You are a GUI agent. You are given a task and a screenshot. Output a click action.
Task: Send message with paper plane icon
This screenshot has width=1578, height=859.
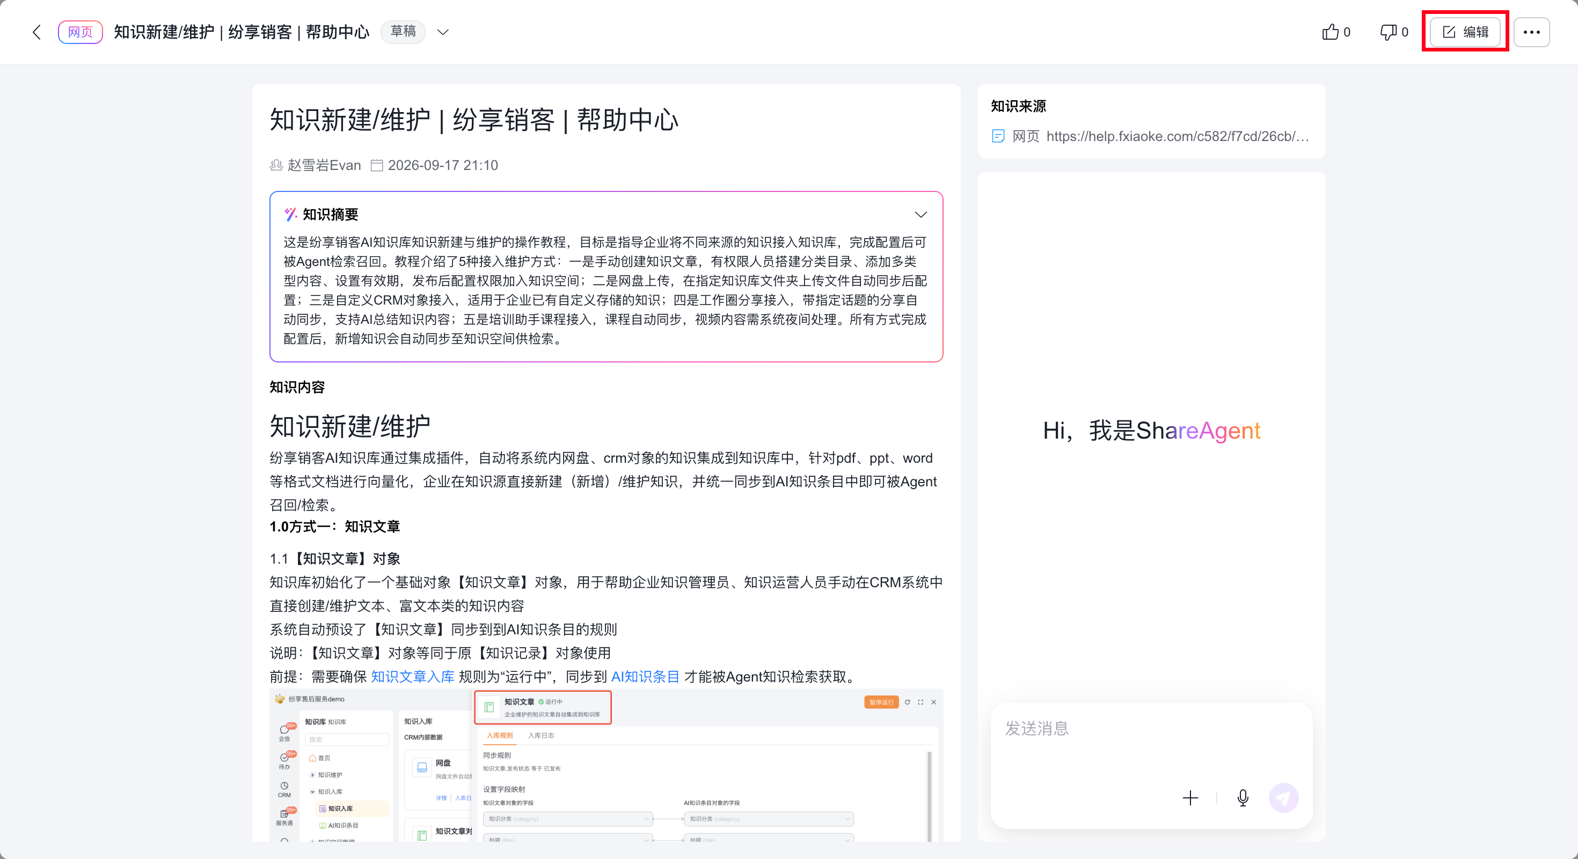point(1283,798)
